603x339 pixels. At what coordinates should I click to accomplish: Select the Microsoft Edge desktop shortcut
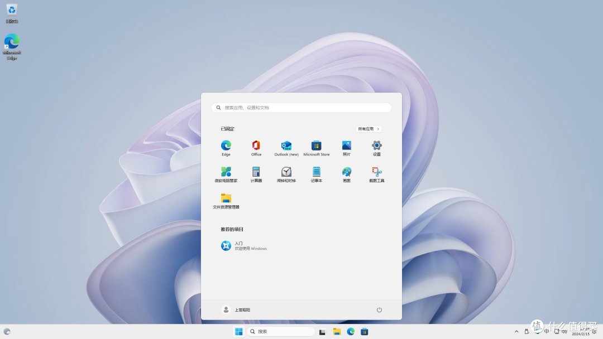12,47
